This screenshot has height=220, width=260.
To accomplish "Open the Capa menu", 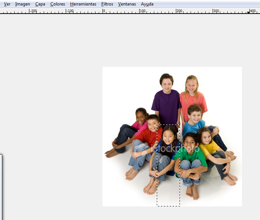I will click(40, 4).
